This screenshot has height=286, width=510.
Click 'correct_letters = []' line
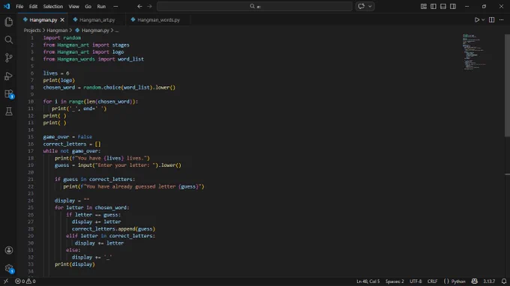[72, 144]
